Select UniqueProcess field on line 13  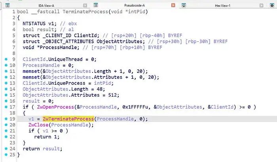point(67,83)
